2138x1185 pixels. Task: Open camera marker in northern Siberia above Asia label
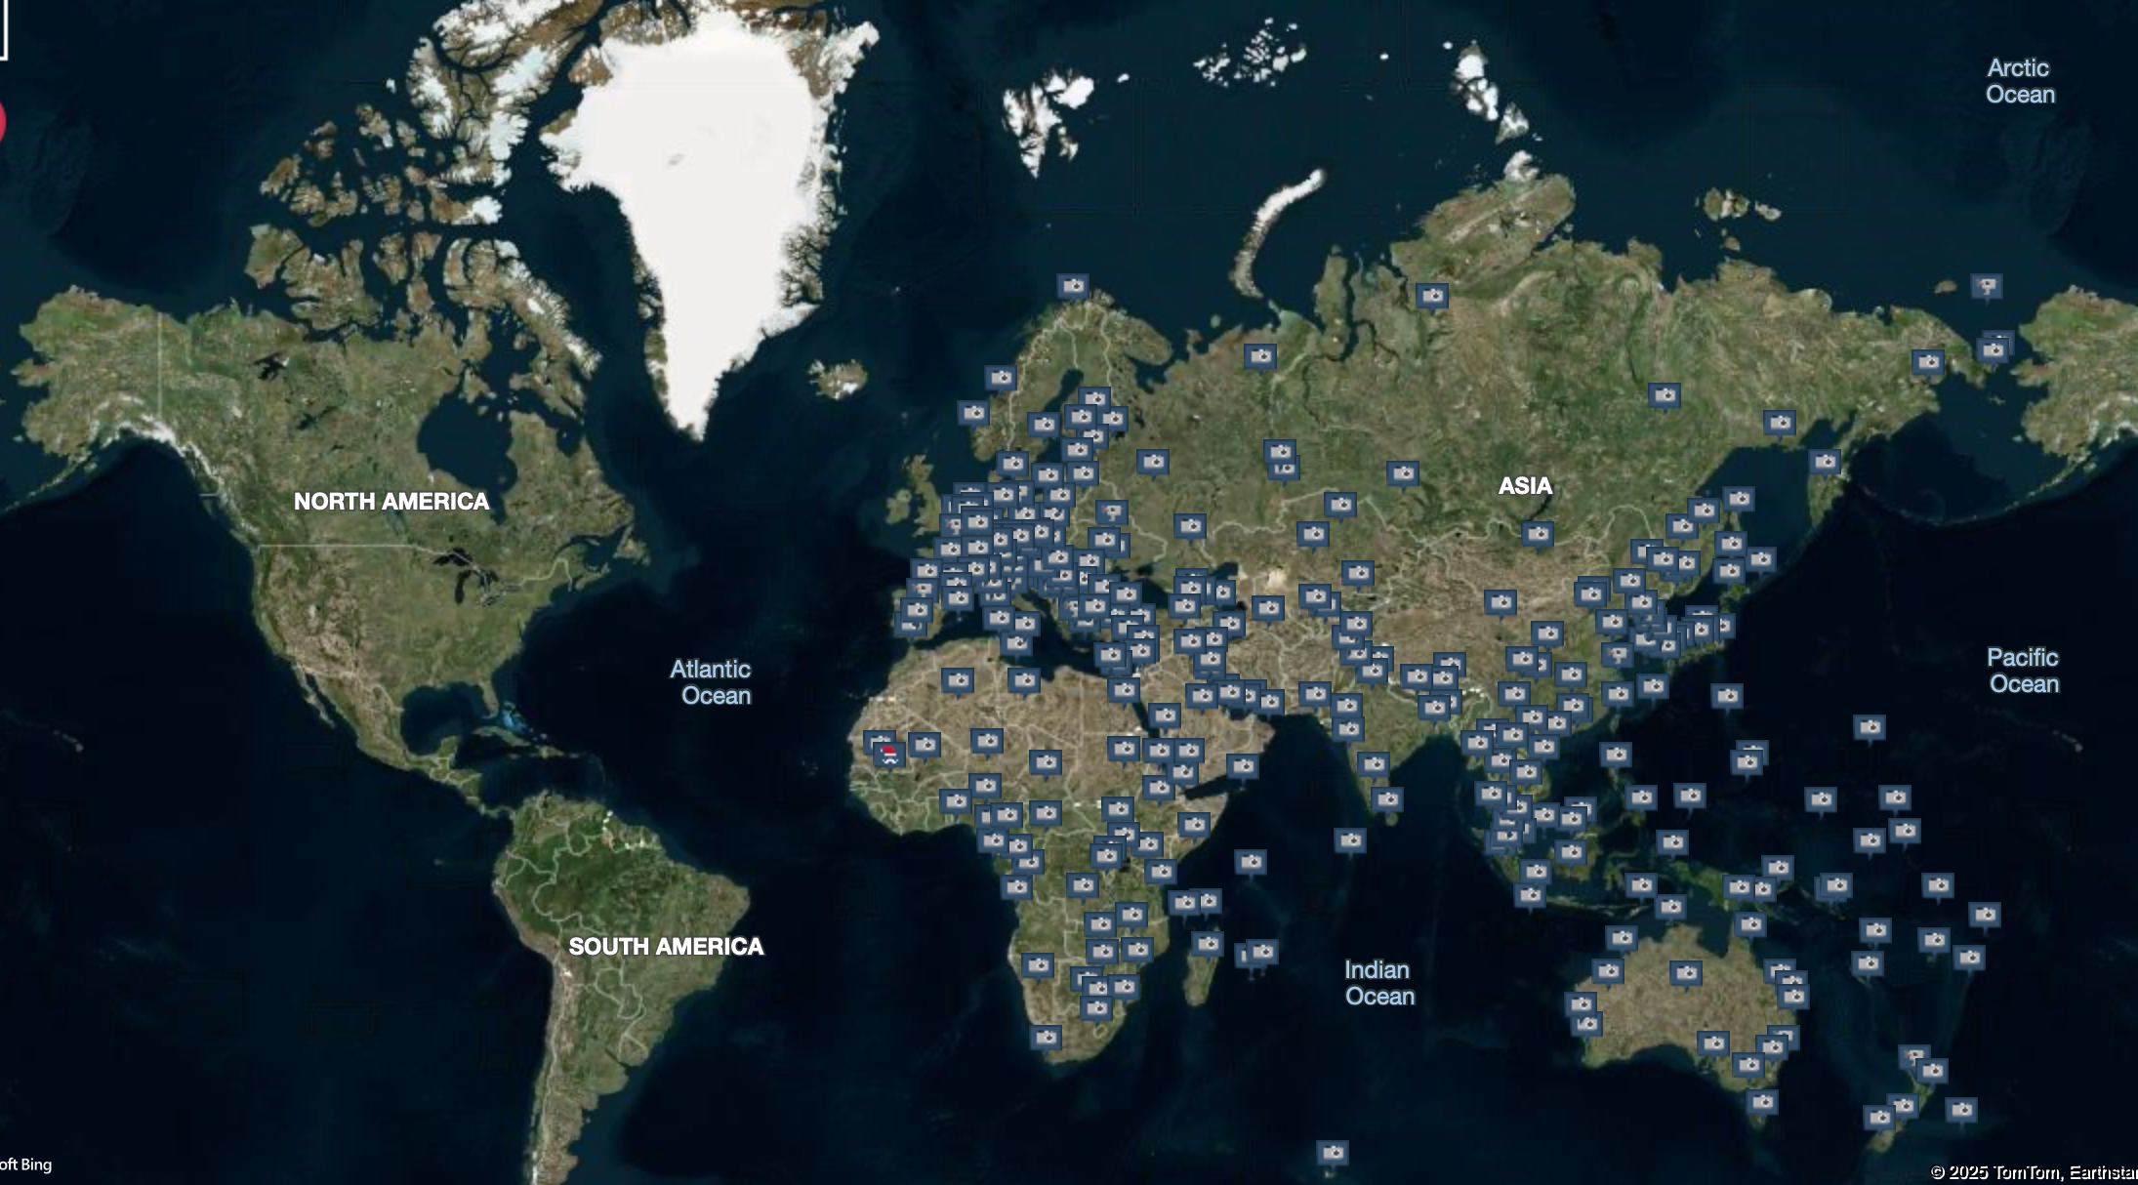pyautogui.click(x=1432, y=295)
